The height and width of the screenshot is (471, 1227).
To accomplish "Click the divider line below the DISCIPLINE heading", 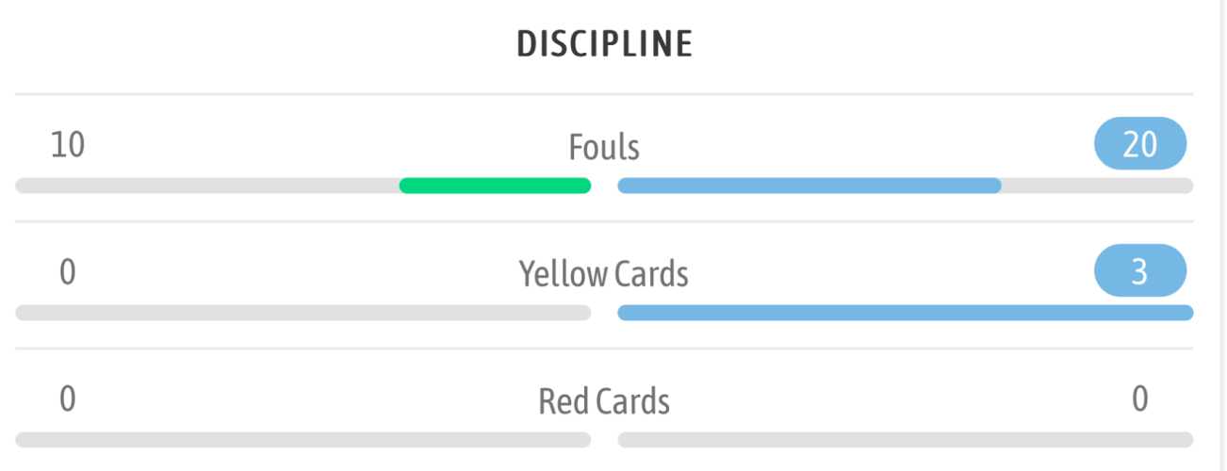I will pyautogui.click(x=604, y=94).
